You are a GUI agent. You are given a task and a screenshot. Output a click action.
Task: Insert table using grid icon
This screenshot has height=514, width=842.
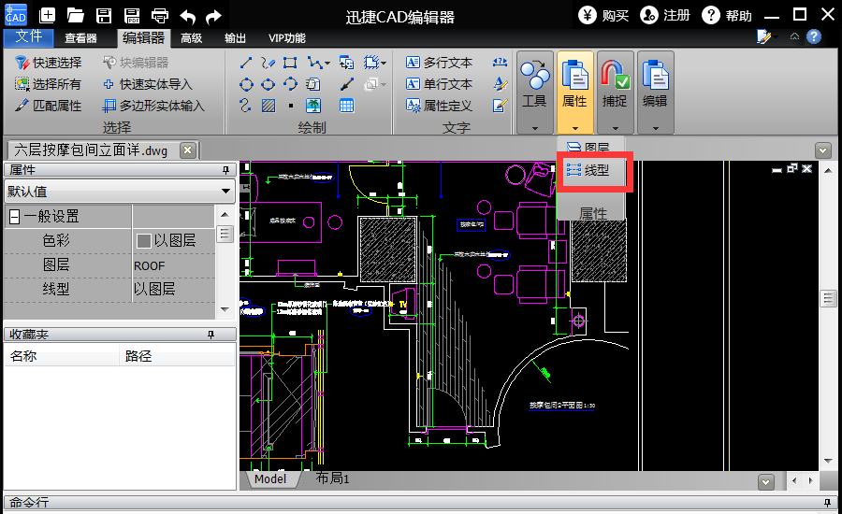[x=346, y=106]
